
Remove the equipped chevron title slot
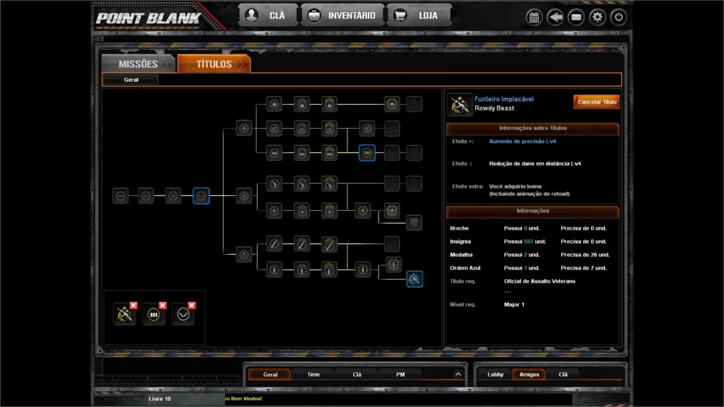click(192, 306)
